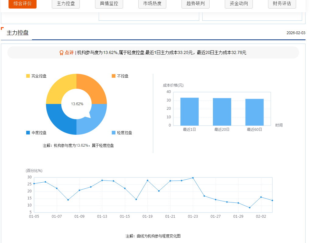Click the 轻度控盘 legend swatch
325x243 pixels.
114,133
